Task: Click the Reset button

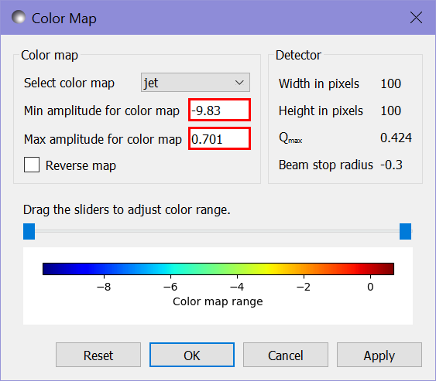Action: (98, 355)
